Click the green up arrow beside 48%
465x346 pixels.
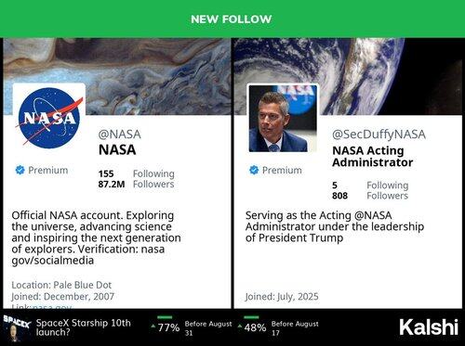point(240,327)
